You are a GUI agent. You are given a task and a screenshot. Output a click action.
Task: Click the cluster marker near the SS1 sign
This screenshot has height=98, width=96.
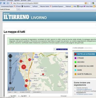click(30, 60)
